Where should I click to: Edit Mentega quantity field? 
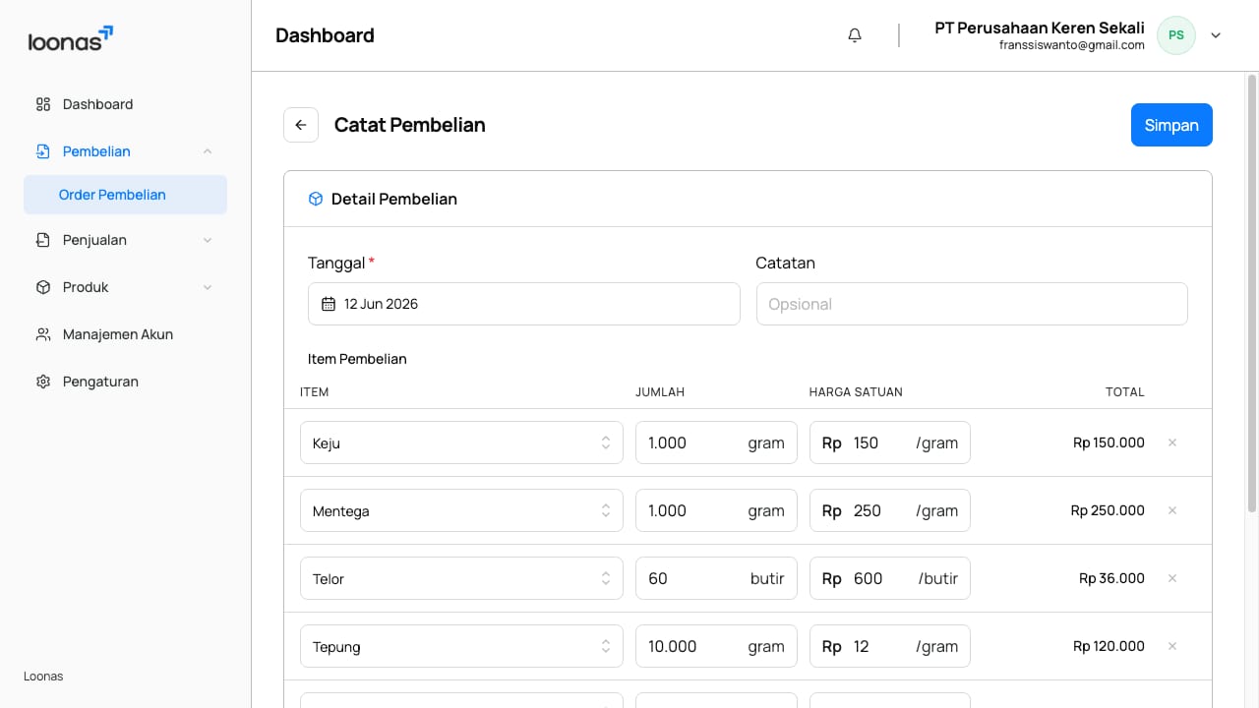pos(716,510)
